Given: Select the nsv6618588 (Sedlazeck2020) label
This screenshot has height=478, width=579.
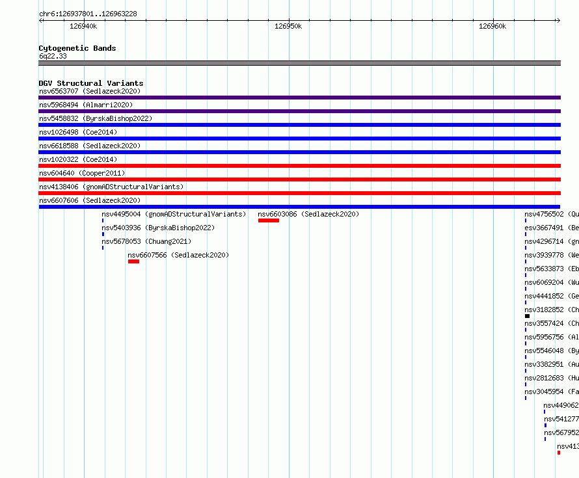Looking at the screenshot, I should pos(90,146).
